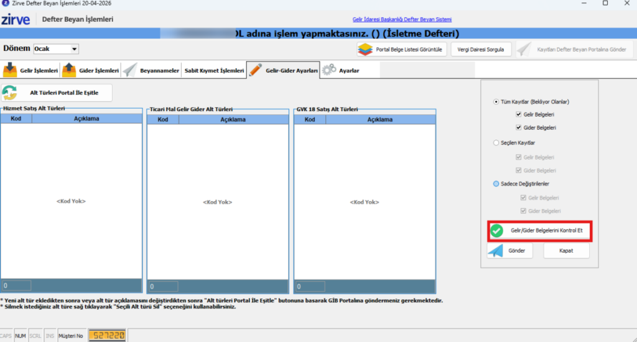Click CAPS indicator in status bar
Screen dimensions: 637x342
point(6,336)
